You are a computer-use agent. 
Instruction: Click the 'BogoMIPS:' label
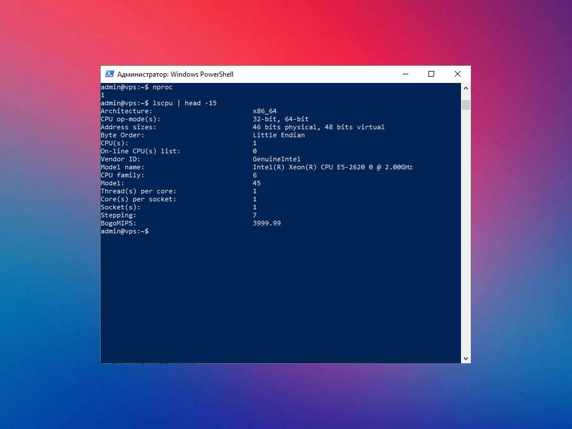click(x=118, y=223)
